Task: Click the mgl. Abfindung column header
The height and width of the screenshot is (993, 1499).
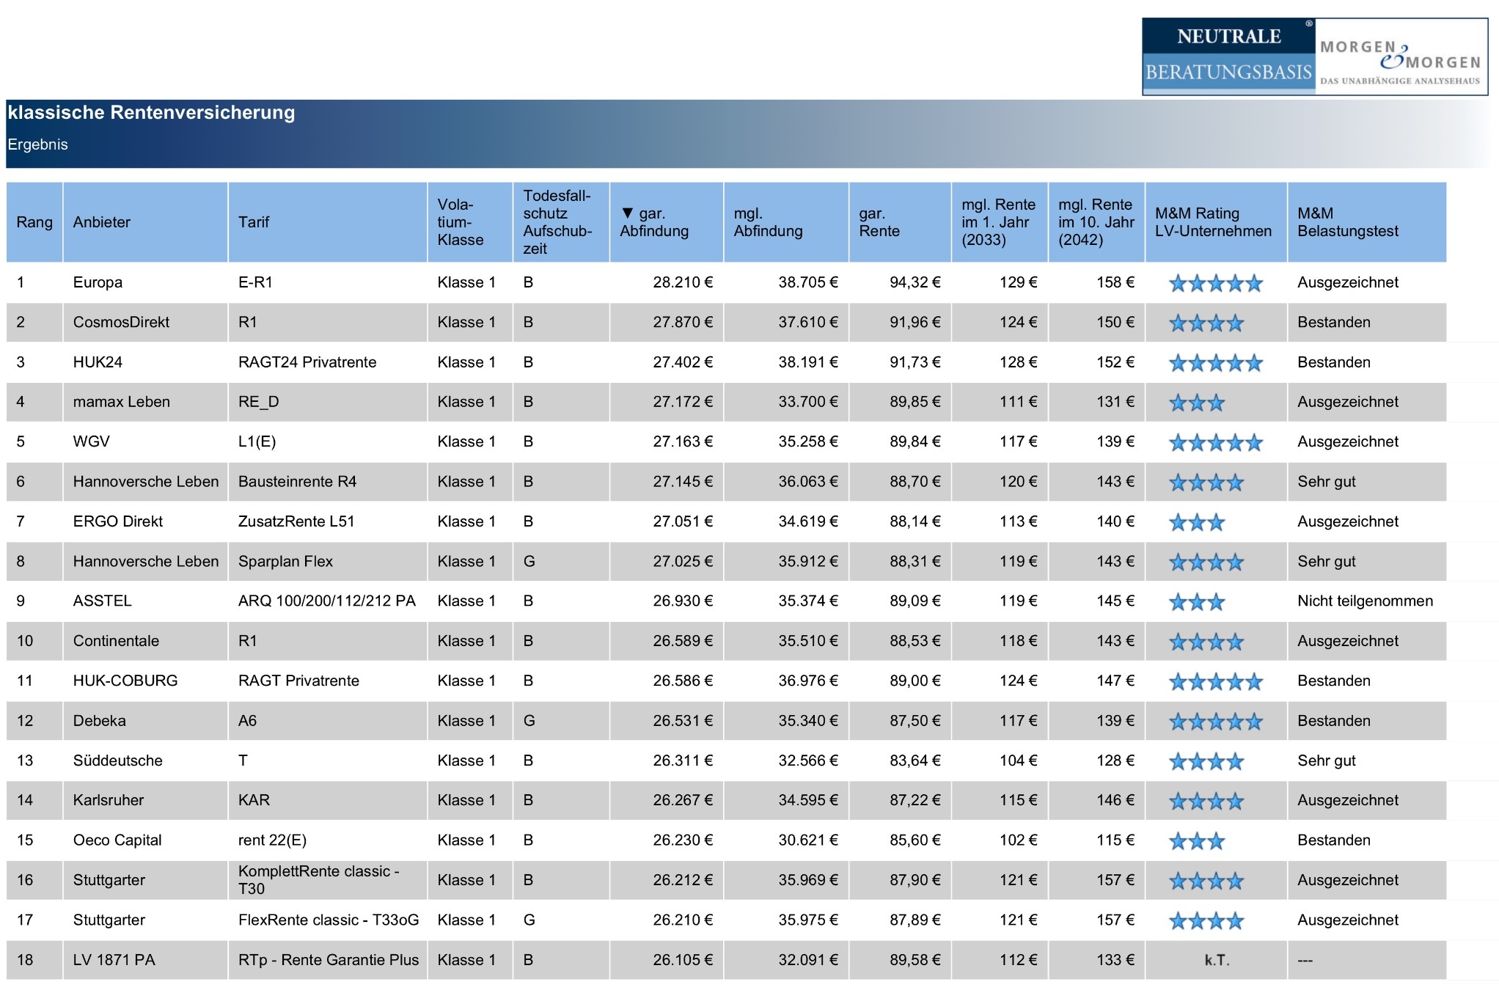Action: click(786, 222)
